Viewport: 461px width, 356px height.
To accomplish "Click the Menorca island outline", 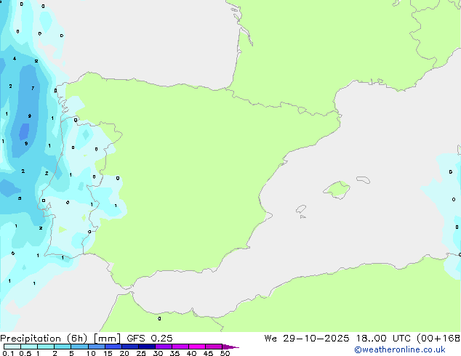I will [363, 179].
